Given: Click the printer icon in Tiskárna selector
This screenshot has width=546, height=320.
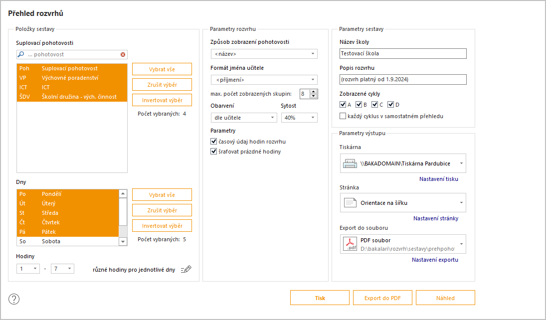Looking at the screenshot, I should tap(350, 163).
